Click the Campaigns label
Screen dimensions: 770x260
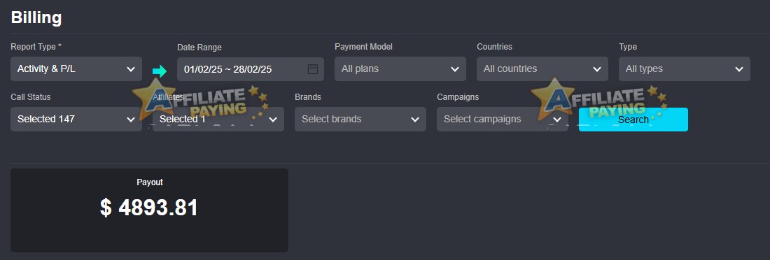pyautogui.click(x=458, y=97)
